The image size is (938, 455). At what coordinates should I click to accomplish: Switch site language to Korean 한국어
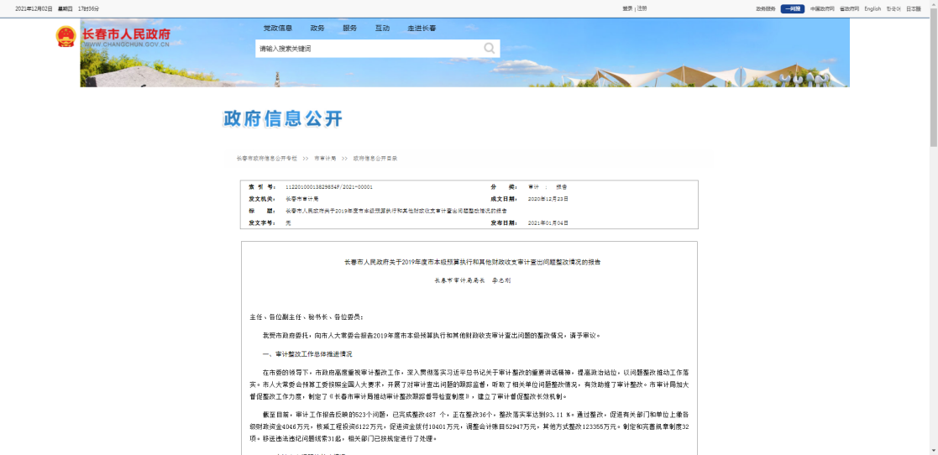[x=893, y=8]
